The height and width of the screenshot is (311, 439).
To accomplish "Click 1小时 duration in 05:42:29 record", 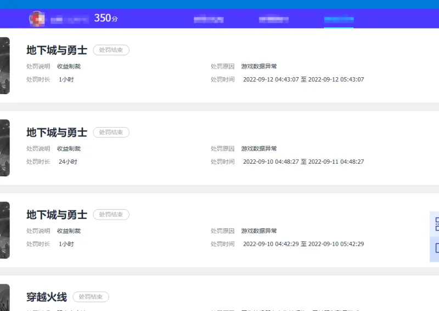I will click(66, 244).
